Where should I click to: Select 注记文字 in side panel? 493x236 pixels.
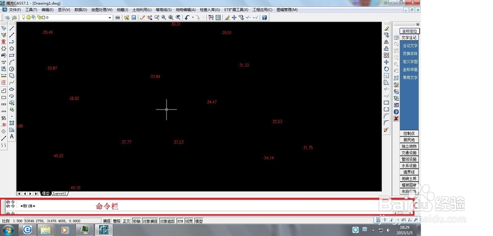point(410,46)
